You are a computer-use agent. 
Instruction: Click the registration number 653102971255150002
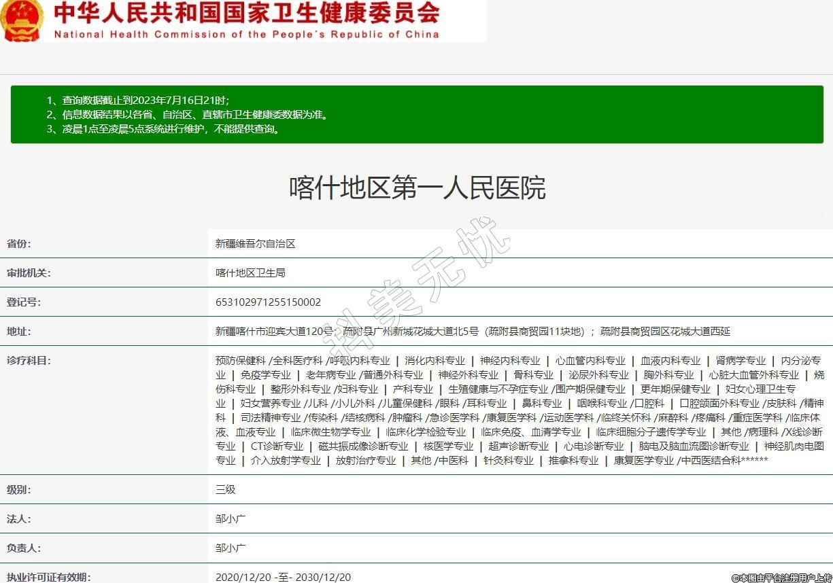tap(268, 302)
